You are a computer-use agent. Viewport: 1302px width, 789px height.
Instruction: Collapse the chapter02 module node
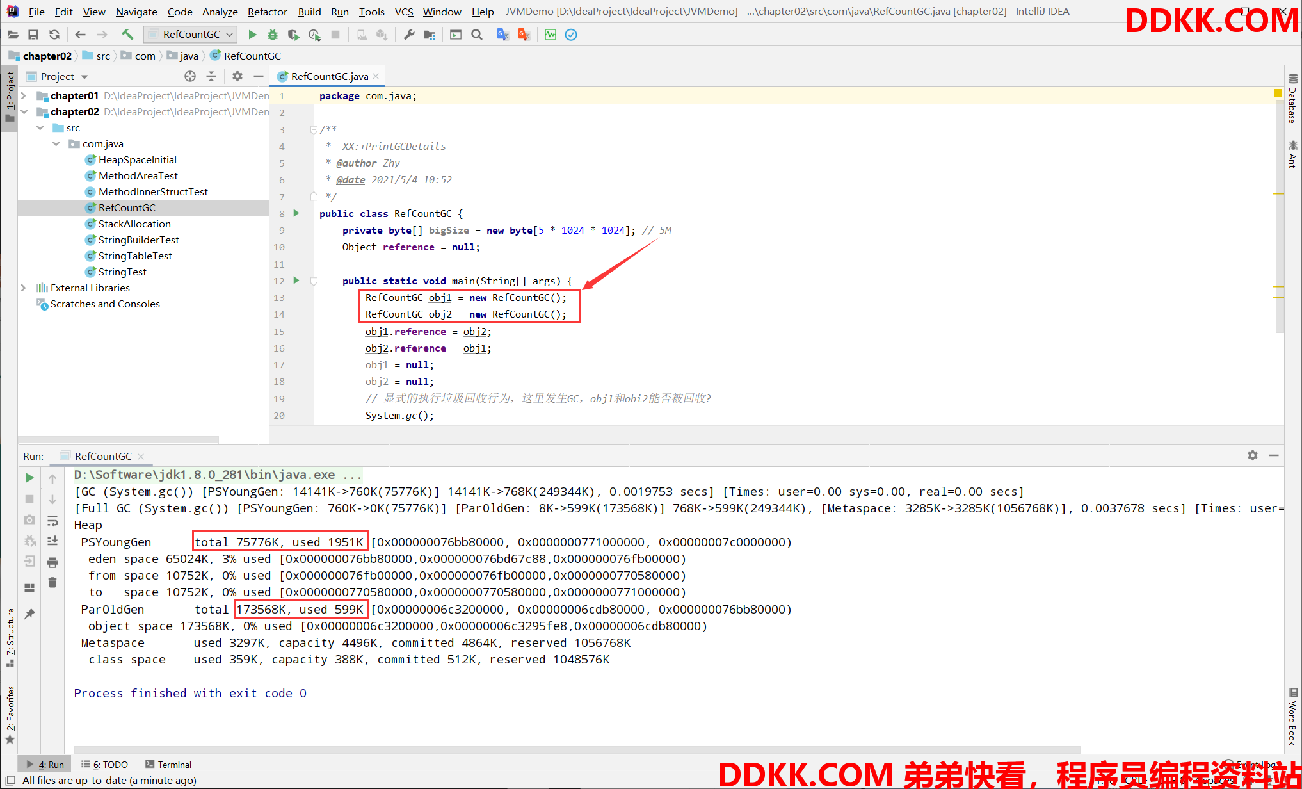point(24,111)
